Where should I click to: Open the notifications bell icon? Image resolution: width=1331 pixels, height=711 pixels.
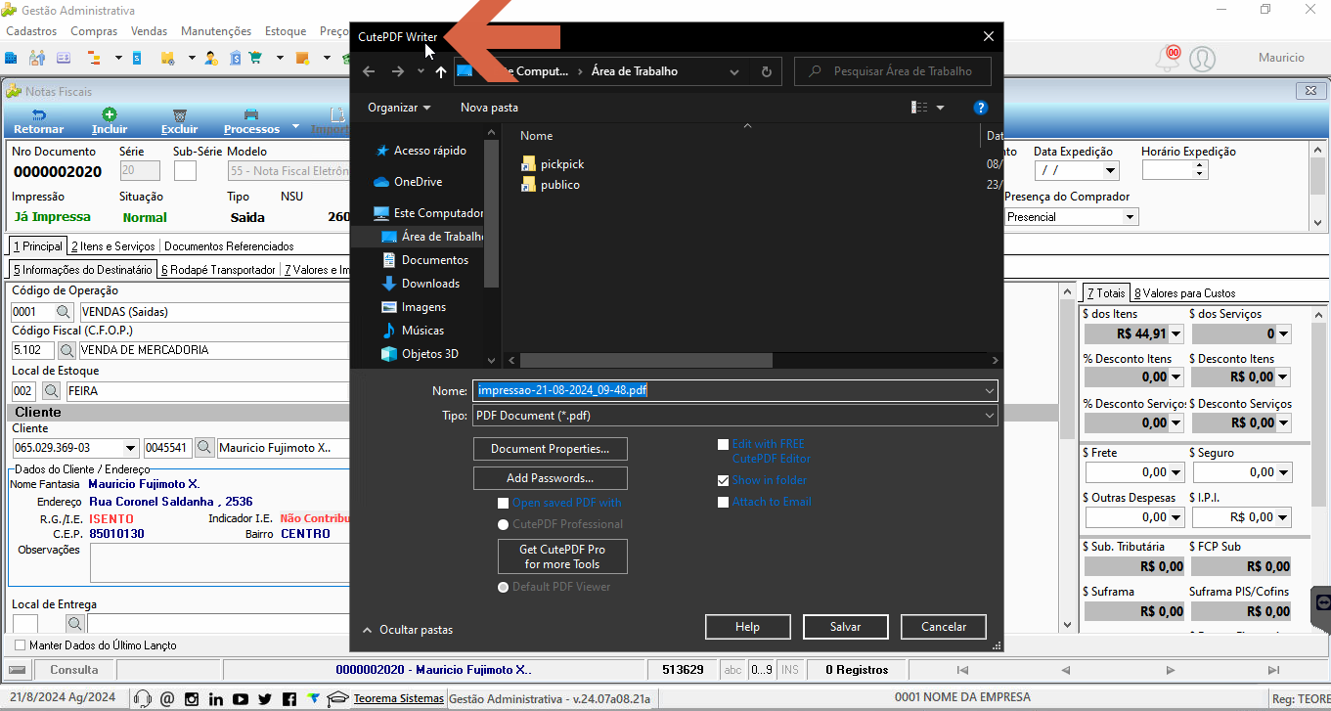pos(1168,58)
